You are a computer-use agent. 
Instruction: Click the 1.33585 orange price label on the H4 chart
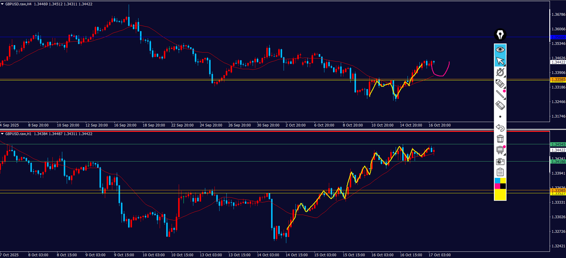tap(558, 80)
